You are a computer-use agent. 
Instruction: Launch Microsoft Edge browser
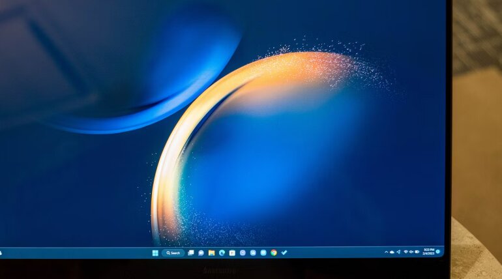222,253
